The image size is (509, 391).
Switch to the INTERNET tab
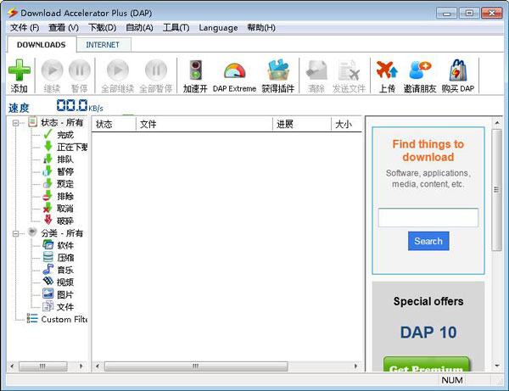click(x=103, y=44)
